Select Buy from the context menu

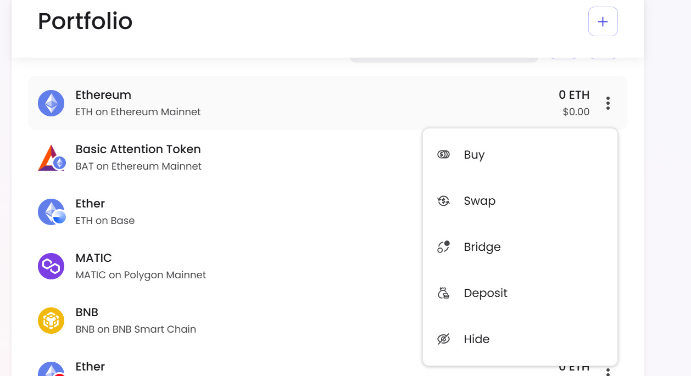[x=474, y=155]
